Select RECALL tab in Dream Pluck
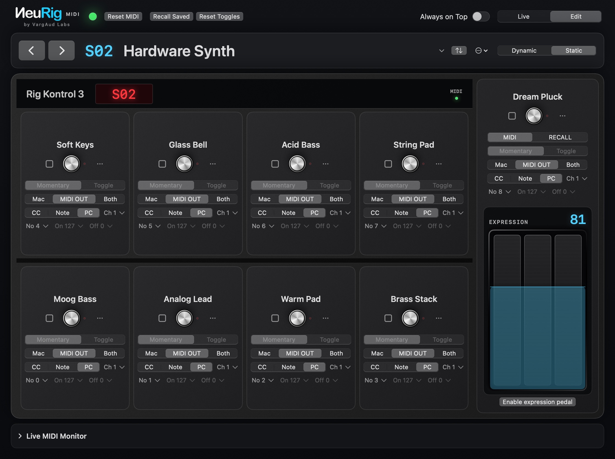615x459 pixels. [560, 137]
